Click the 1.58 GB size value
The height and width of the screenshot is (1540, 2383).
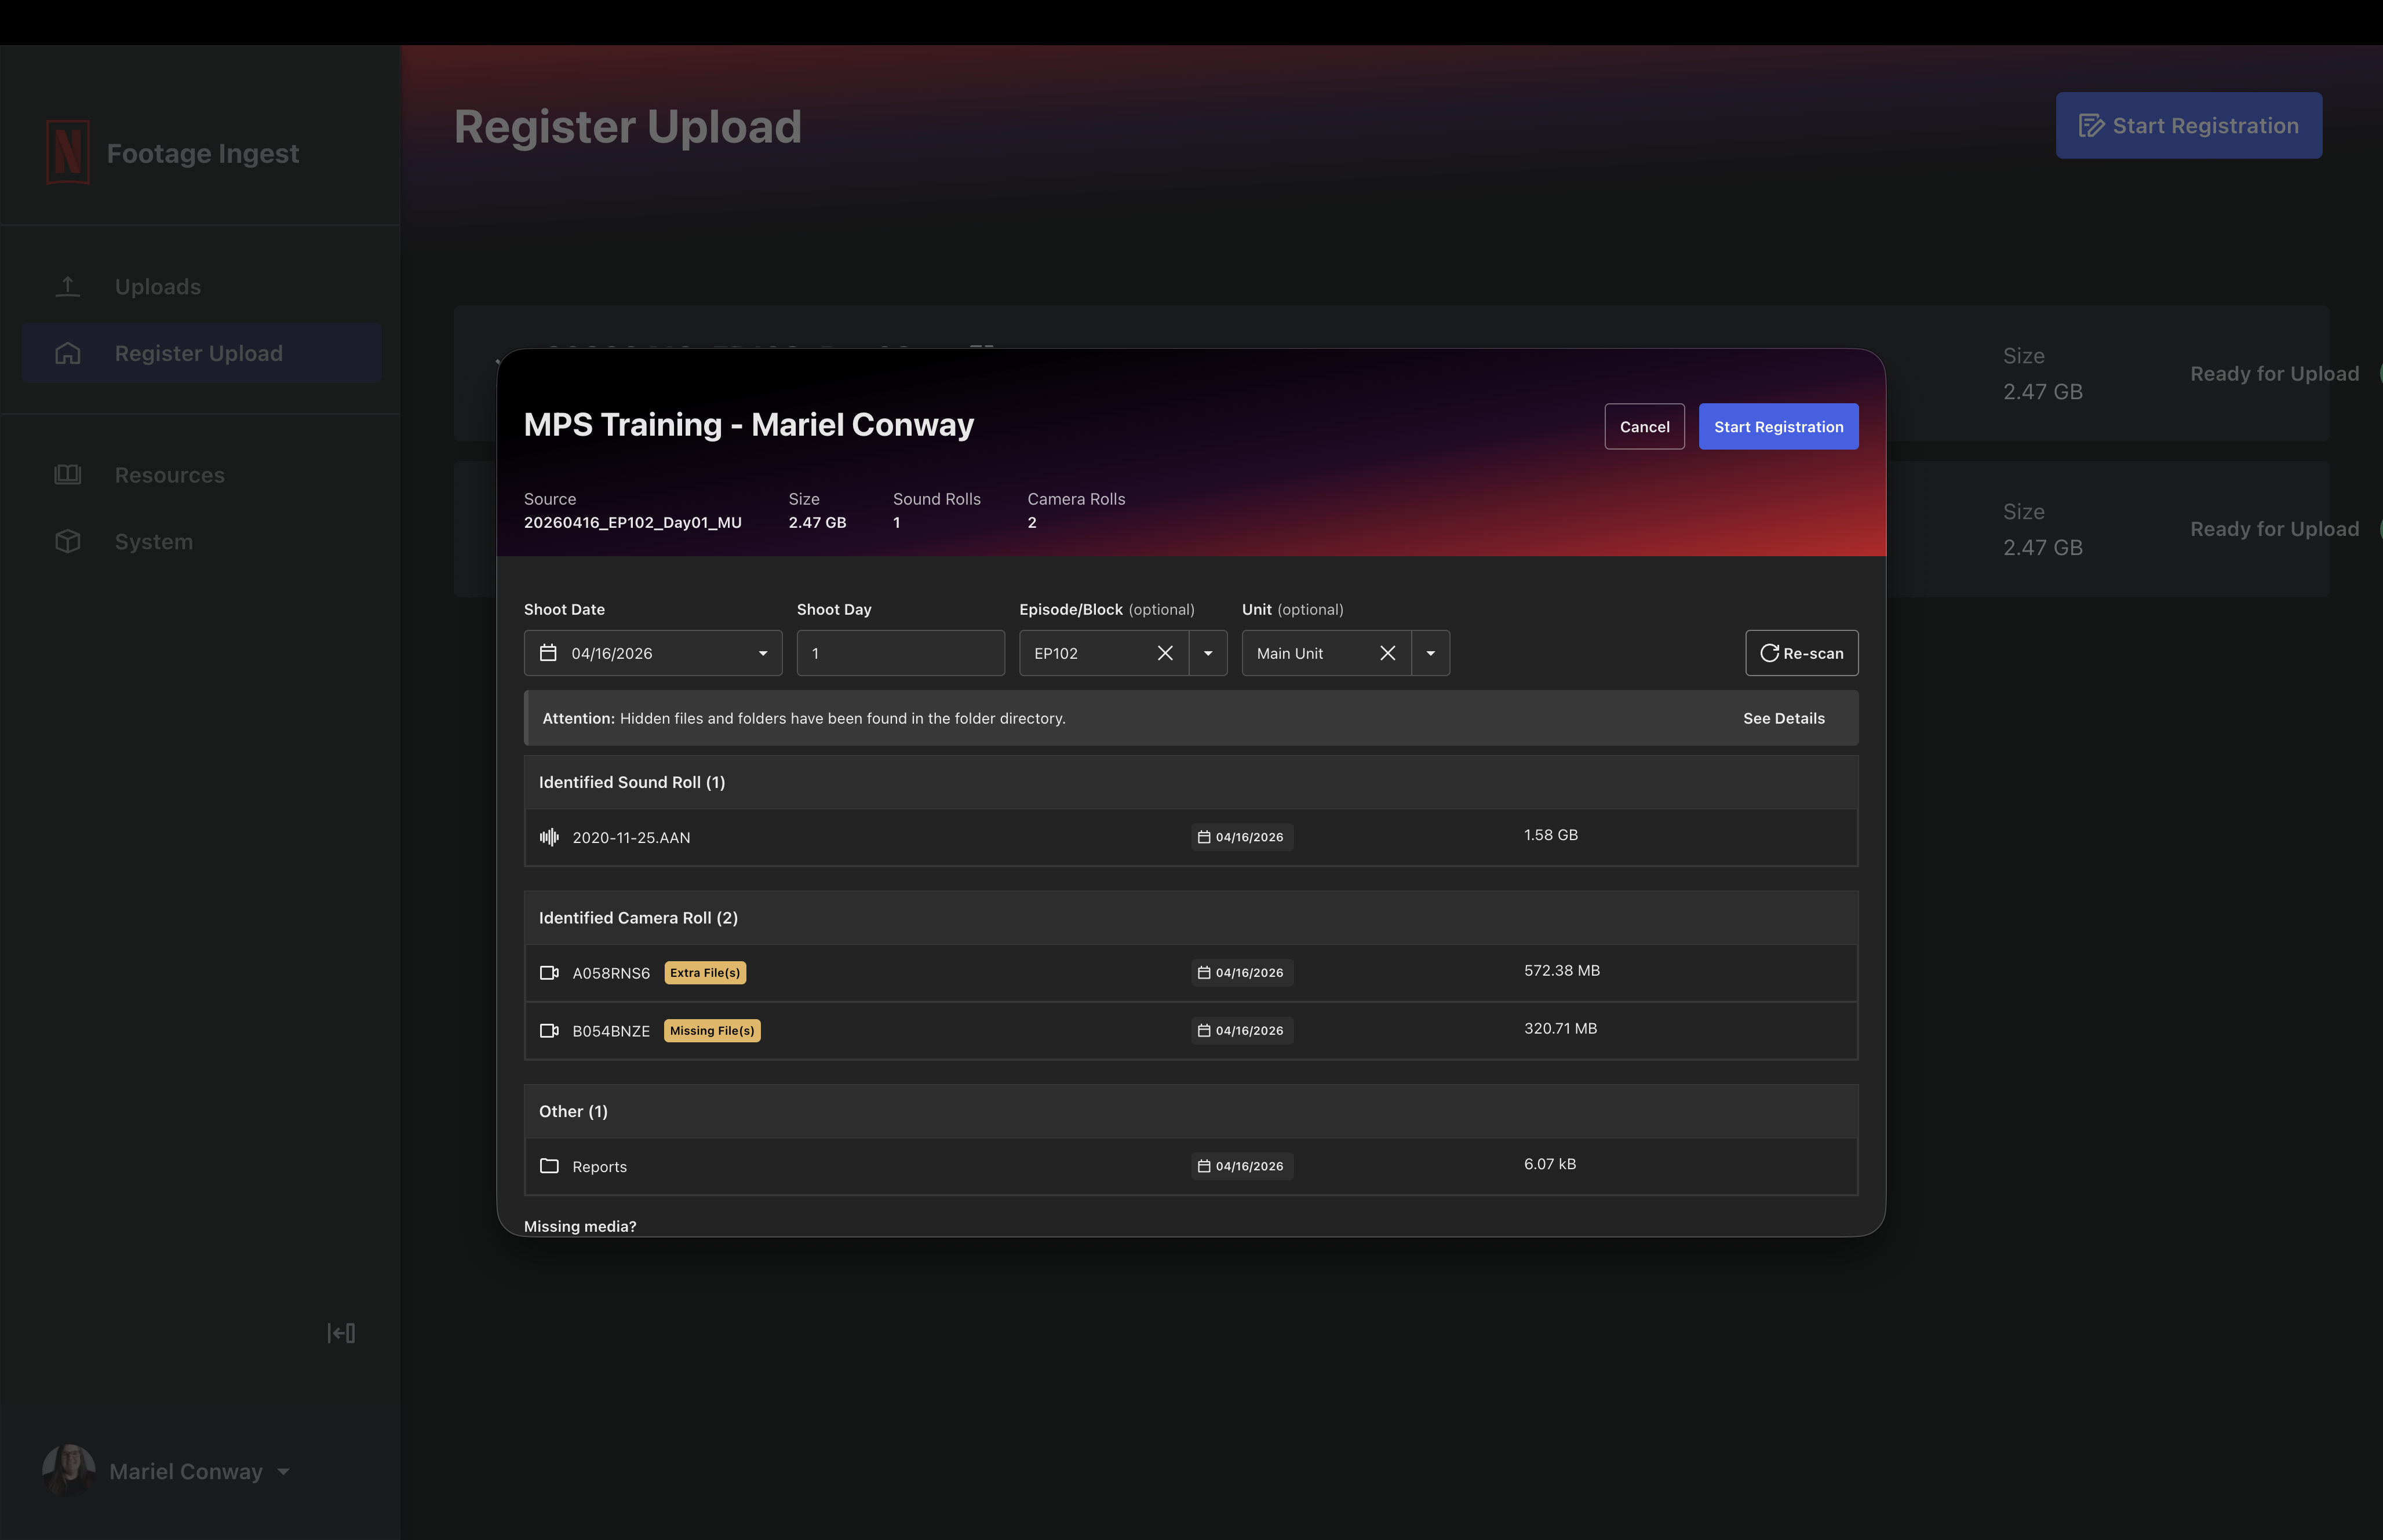point(1550,835)
